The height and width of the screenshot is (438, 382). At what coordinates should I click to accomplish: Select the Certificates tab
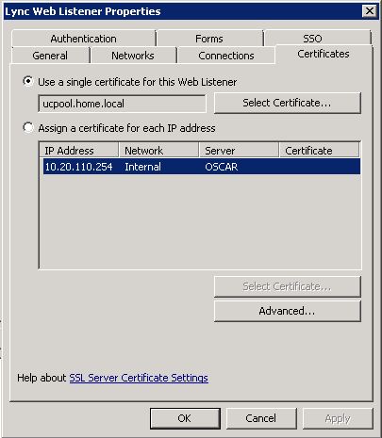[324, 54]
